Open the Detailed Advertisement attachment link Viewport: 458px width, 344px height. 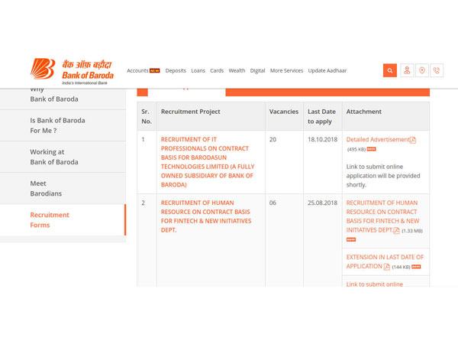point(378,140)
